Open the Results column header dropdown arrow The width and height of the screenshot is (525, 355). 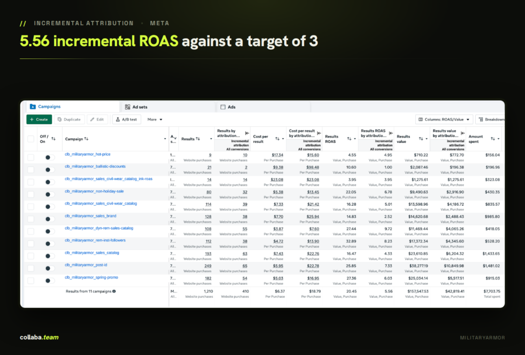tap(211, 139)
